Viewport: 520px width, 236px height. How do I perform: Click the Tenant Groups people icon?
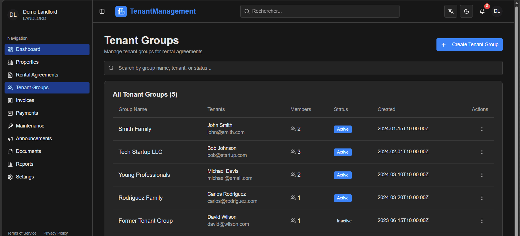[10, 88]
